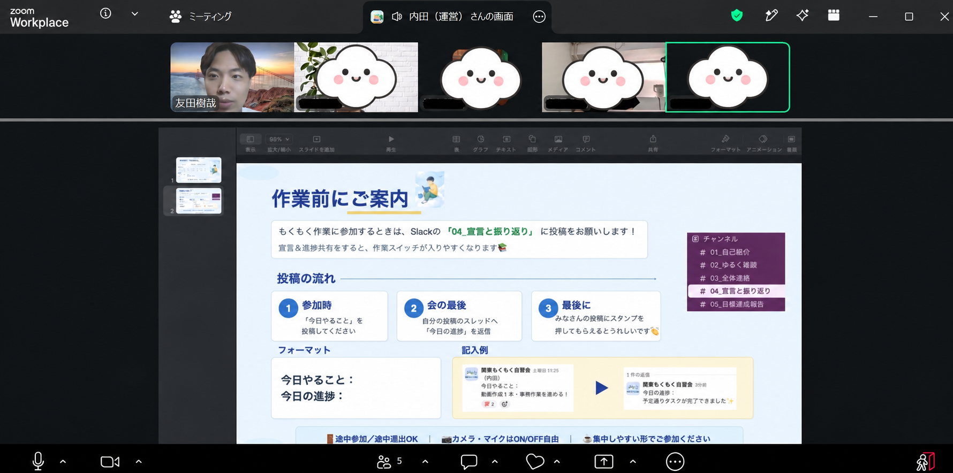Open the 98% zoom dropdown in Keynote
Screen dimensions: 953x473
pyautogui.click(x=279, y=139)
